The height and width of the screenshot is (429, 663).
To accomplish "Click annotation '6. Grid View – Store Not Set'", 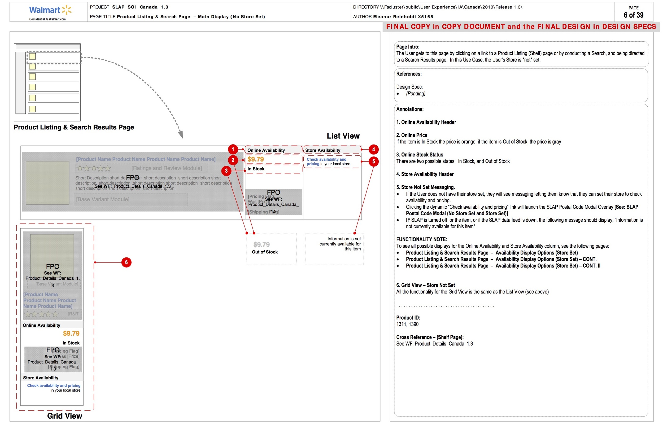I will click(426, 285).
